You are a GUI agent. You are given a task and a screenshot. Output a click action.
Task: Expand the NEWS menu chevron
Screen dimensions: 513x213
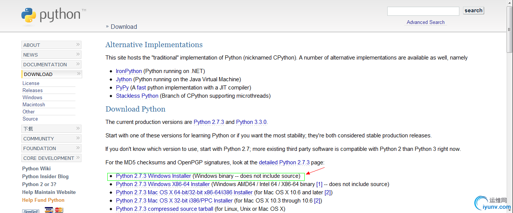(x=78, y=54)
